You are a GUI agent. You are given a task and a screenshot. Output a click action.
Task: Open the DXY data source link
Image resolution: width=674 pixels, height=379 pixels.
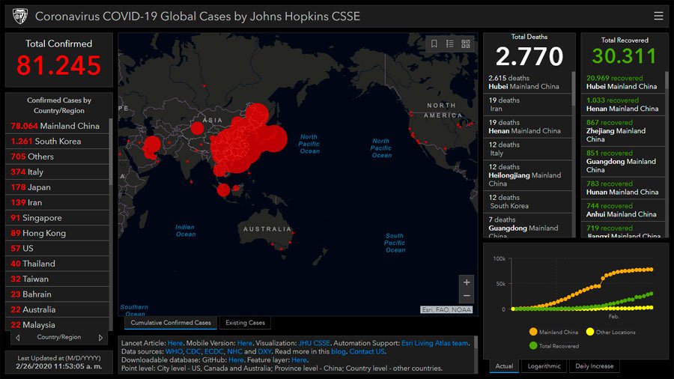tap(264, 351)
